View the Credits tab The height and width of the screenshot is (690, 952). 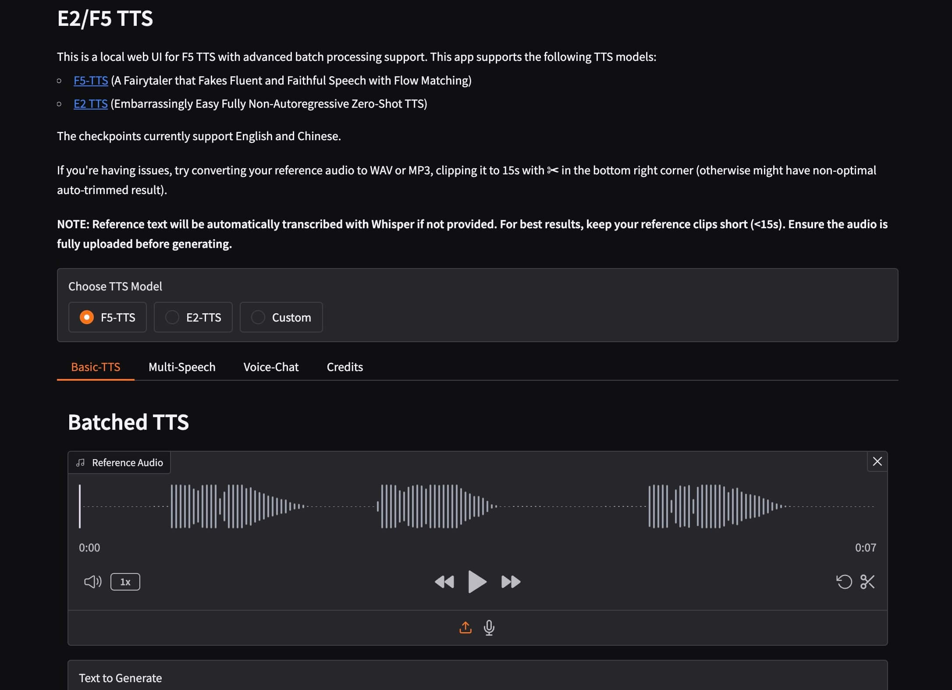tap(345, 367)
